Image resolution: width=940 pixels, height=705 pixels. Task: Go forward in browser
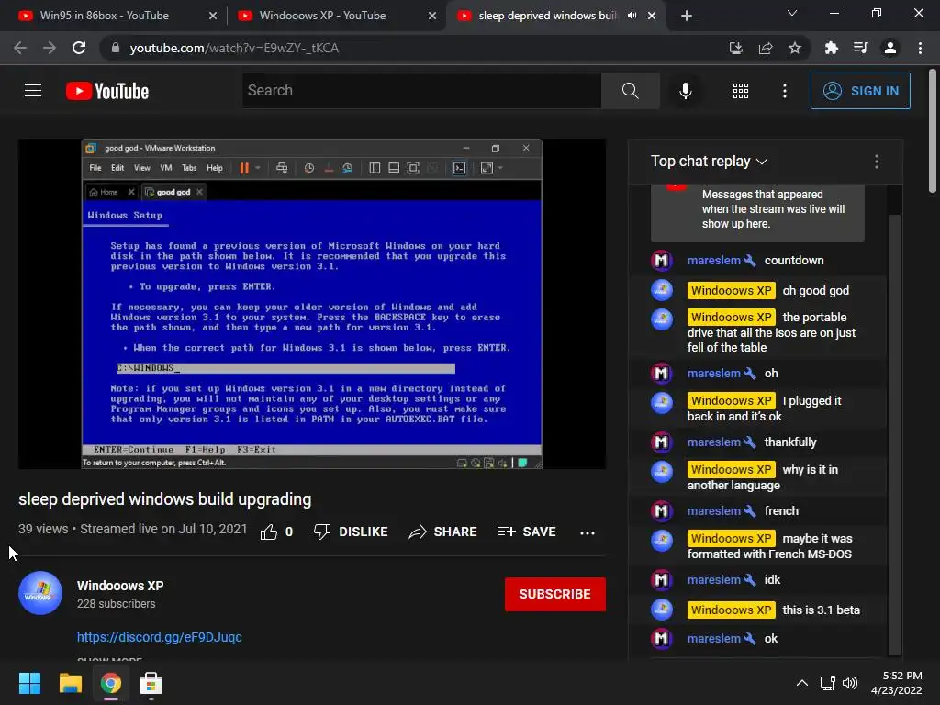[50, 48]
